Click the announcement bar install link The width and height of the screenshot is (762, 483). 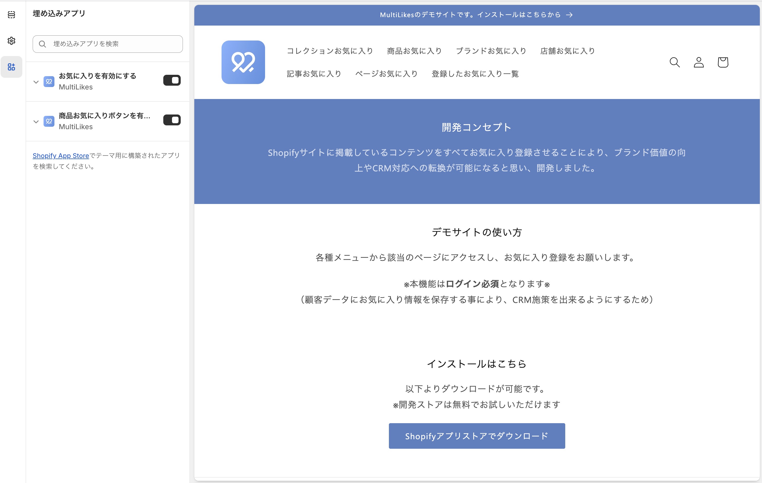476,15
